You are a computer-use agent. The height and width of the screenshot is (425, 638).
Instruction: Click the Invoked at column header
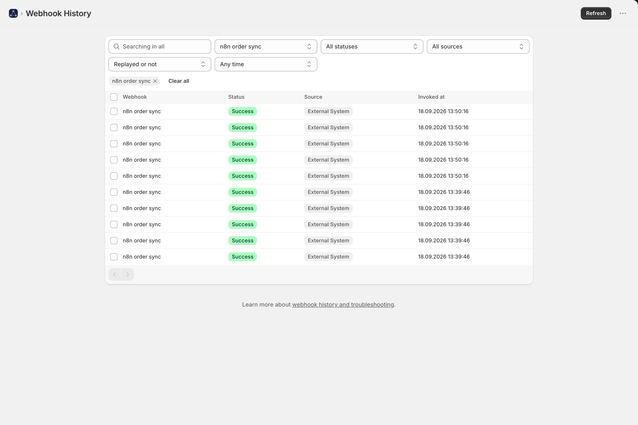point(431,97)
